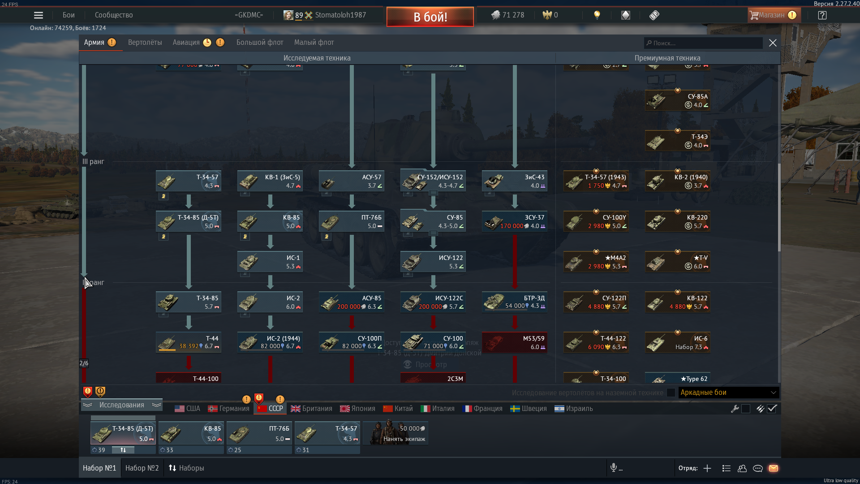Click swap arrows on Т-34-85 crew slot
The height and width of the screenshot is (484, 860).
point(123,450)
